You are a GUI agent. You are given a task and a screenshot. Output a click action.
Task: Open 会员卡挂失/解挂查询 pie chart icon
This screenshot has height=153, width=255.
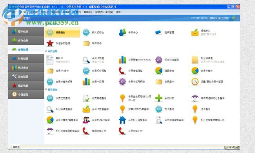click(x=50, y=120)
